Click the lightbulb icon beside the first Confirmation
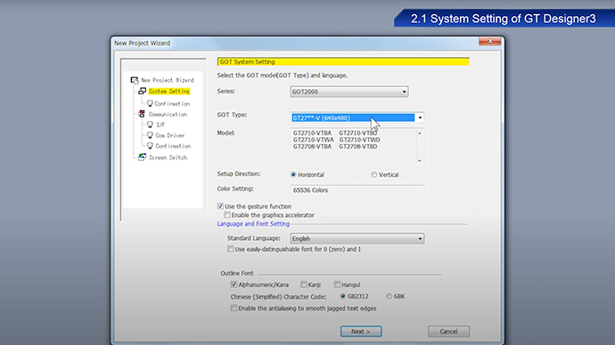615x345 pixels. [x=150, y=104]
